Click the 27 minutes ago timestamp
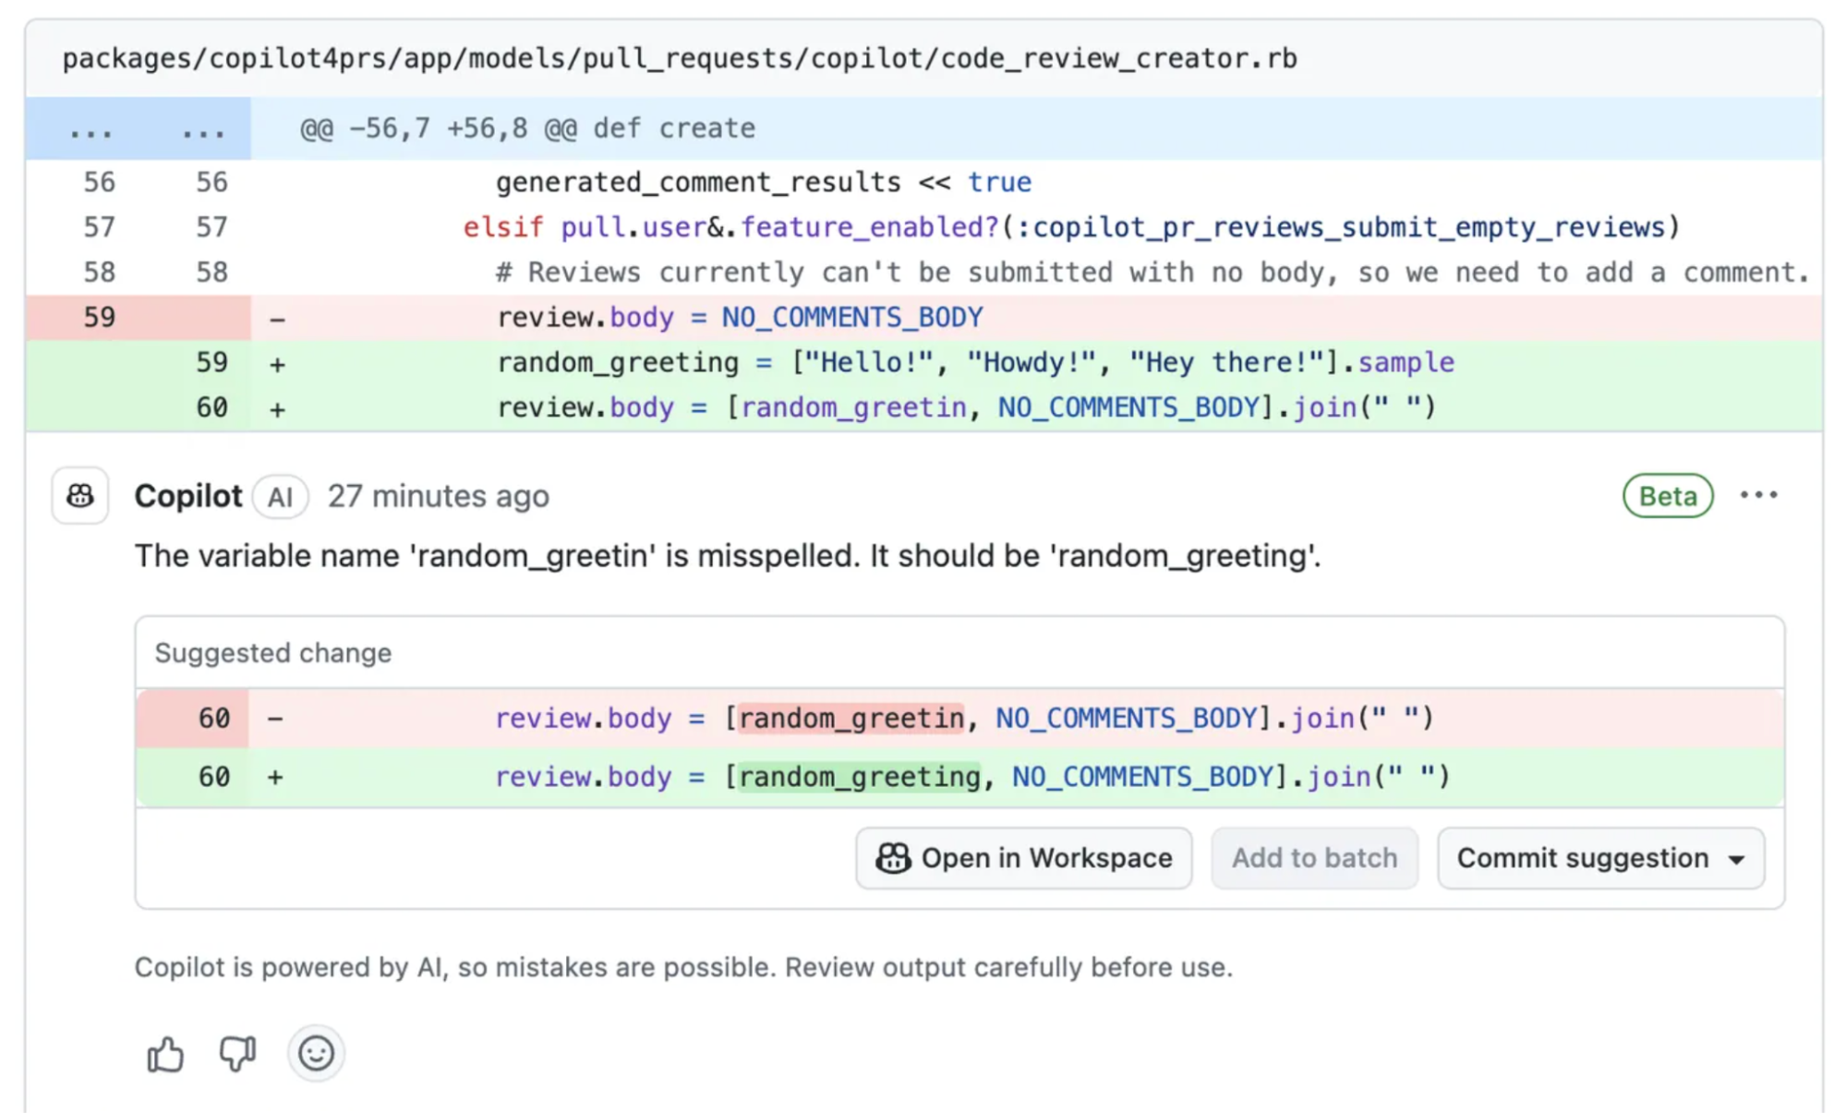 [x=439, y=496]
